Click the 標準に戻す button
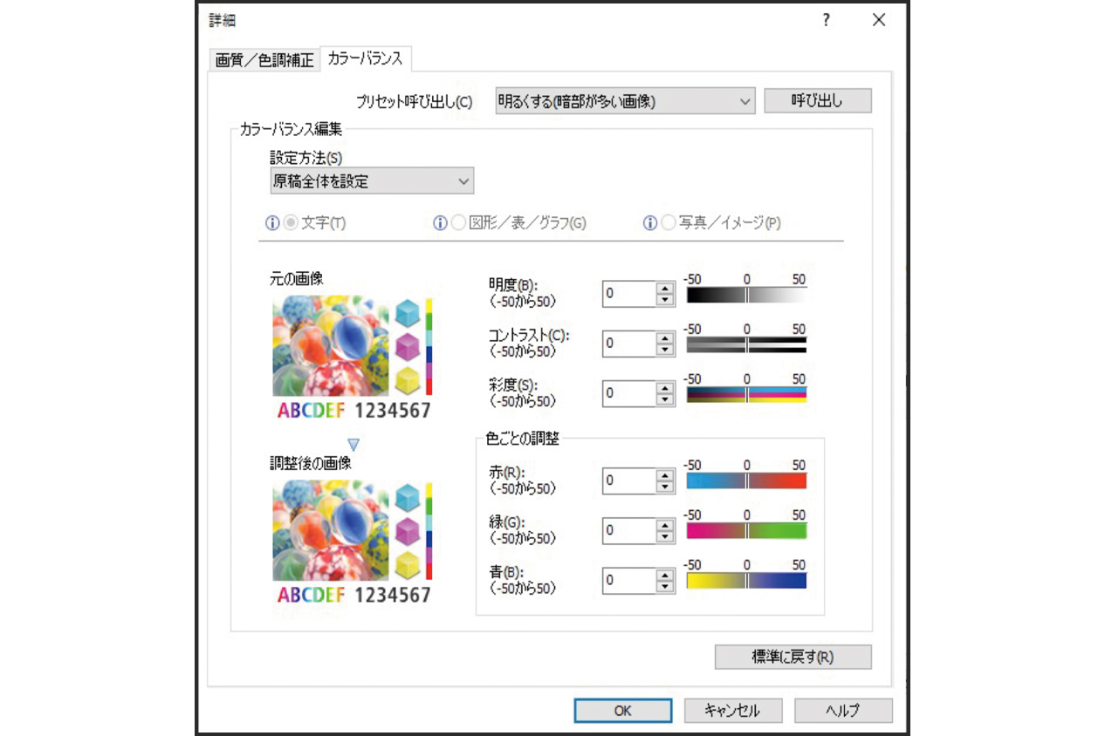Image resolution: width=1105 pixels, height=736 pixels. [x=792, y=657]
